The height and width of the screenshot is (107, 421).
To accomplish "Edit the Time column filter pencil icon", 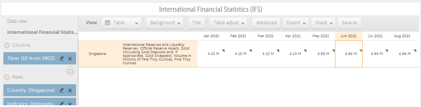I will [x=62, y=59].
